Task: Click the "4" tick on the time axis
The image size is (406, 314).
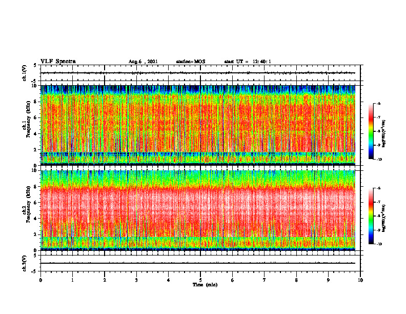Action: (169, 280)
